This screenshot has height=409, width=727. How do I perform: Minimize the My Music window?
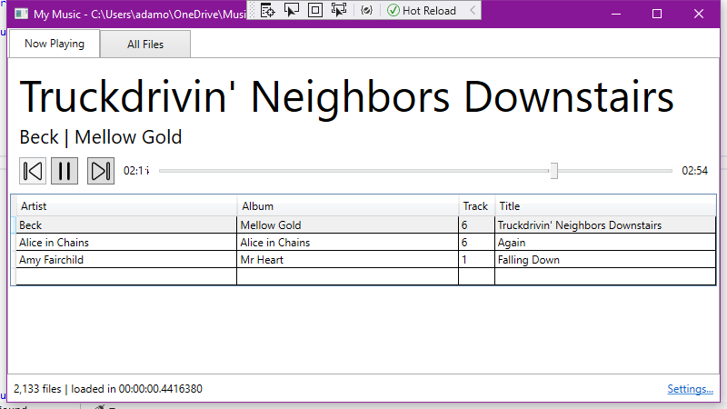point(616,14)
